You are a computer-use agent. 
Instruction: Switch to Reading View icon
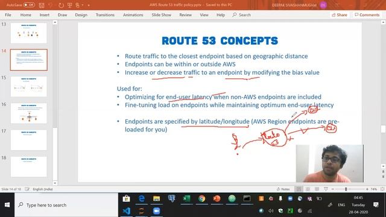[317, 189]
